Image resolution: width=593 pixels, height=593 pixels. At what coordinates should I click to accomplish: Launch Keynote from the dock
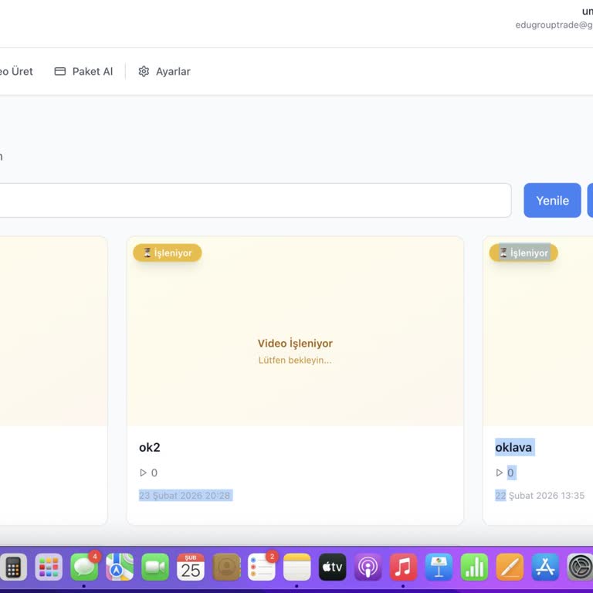(x=439, y=567)
